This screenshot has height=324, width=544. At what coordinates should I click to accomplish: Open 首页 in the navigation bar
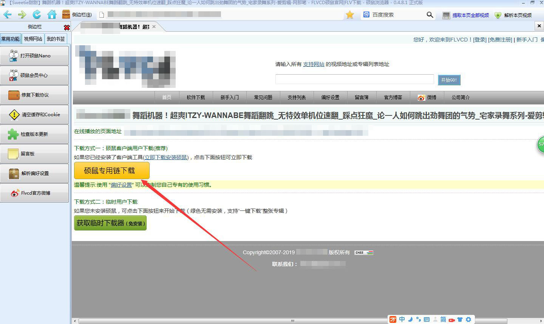pos(167,97)
